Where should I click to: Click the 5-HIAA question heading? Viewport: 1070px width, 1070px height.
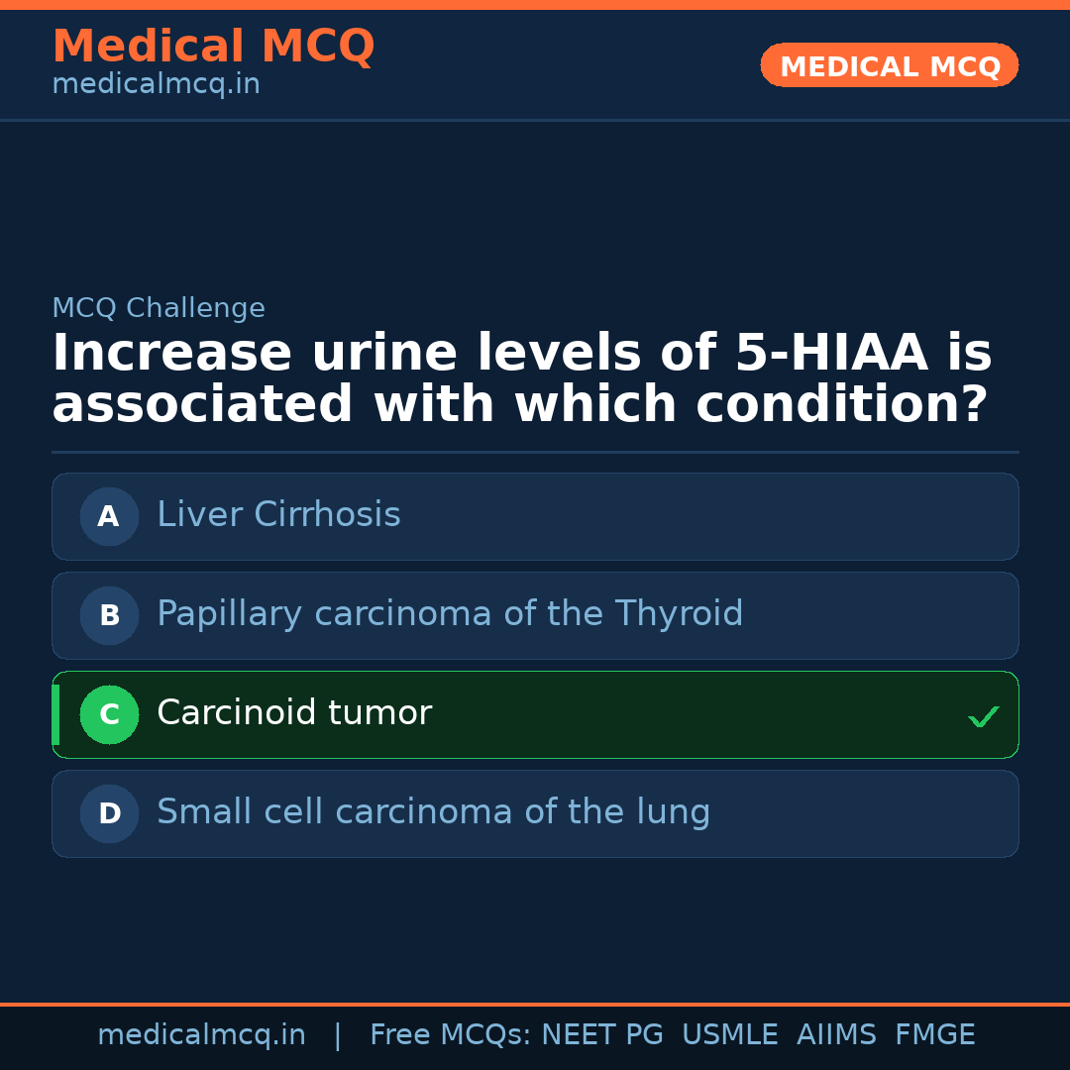click(522, 379)
